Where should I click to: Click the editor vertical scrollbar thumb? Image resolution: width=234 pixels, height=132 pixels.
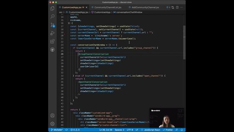coord(184,43)
